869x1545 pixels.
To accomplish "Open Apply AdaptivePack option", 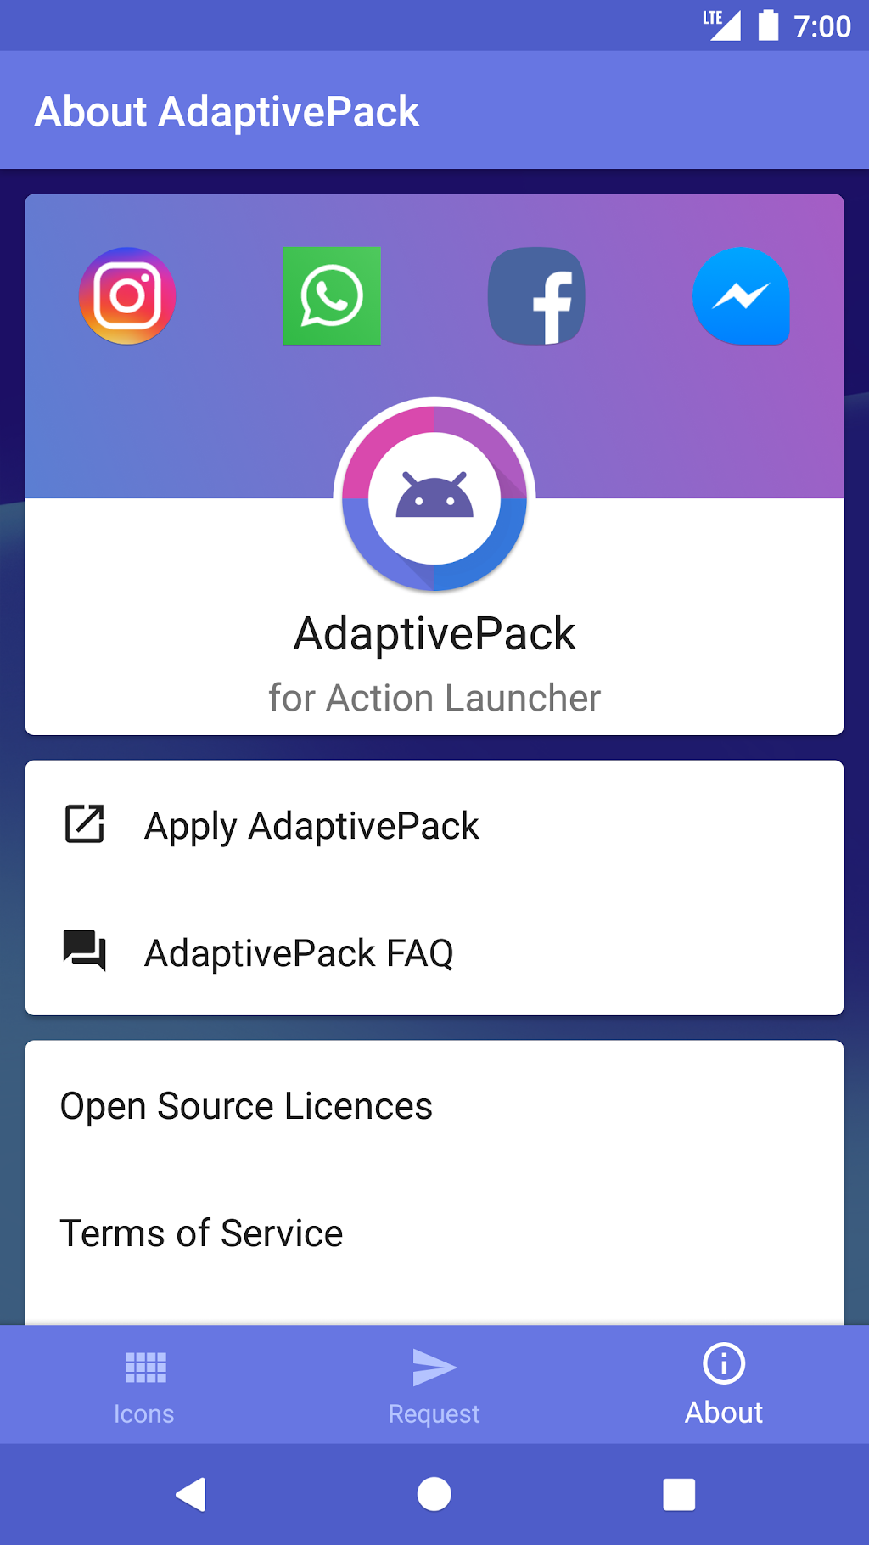I will pyautogui.click(x=434, y=824).
